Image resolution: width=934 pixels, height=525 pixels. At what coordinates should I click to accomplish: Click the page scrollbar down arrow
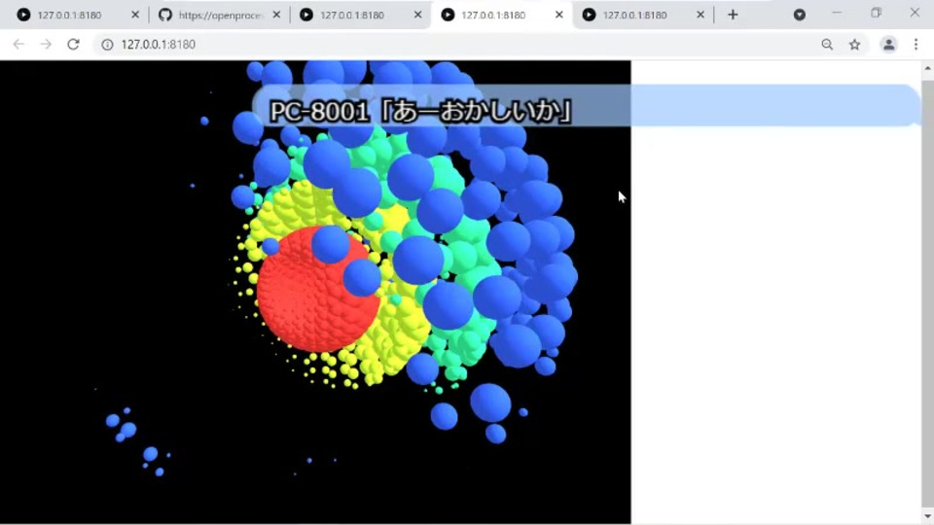(927, 516)
